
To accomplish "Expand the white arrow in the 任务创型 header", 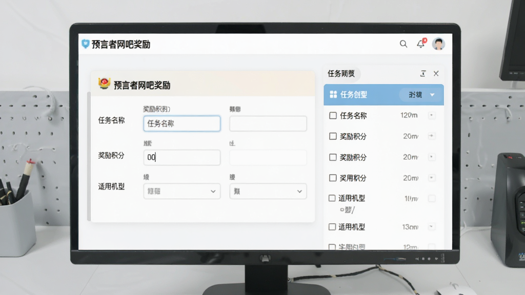I will 432,95.
